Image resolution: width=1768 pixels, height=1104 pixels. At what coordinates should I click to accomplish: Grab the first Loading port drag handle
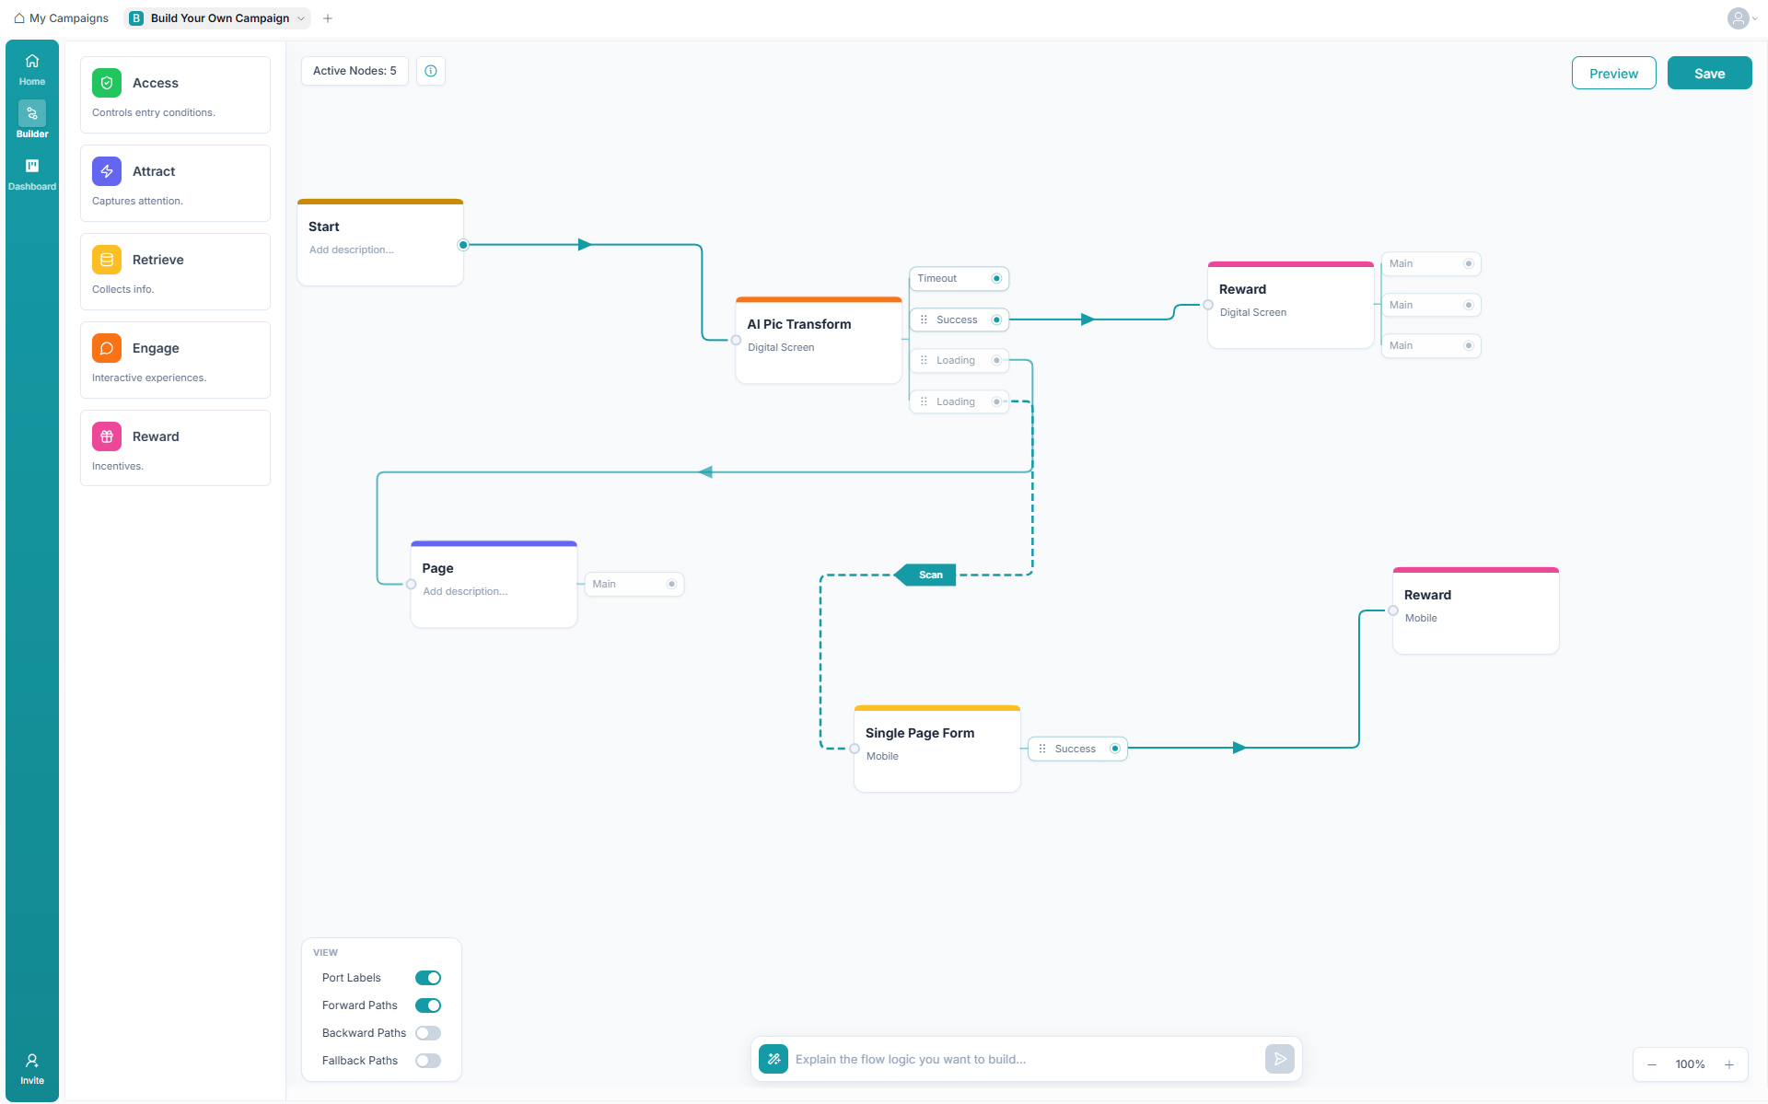click(924, 360)
